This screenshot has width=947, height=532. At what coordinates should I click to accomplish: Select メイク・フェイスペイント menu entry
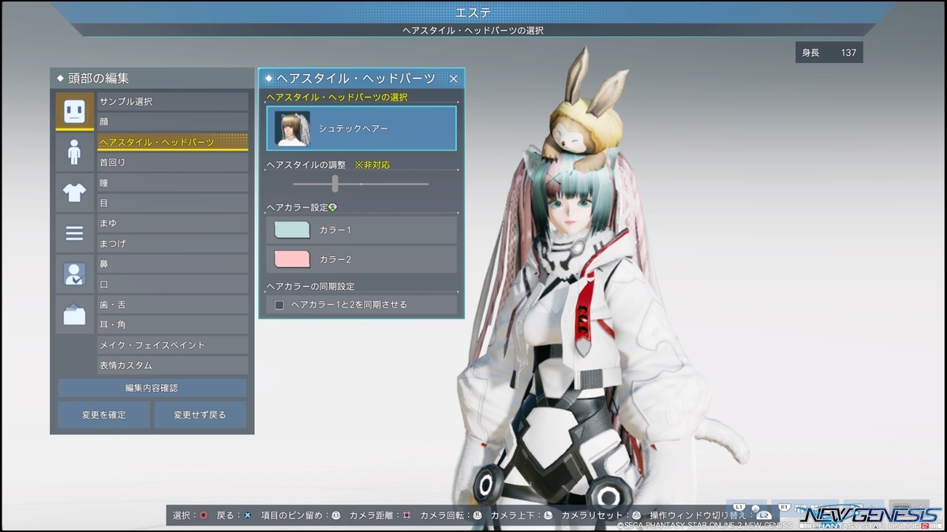pyautogui.click(x=172, y=345)
